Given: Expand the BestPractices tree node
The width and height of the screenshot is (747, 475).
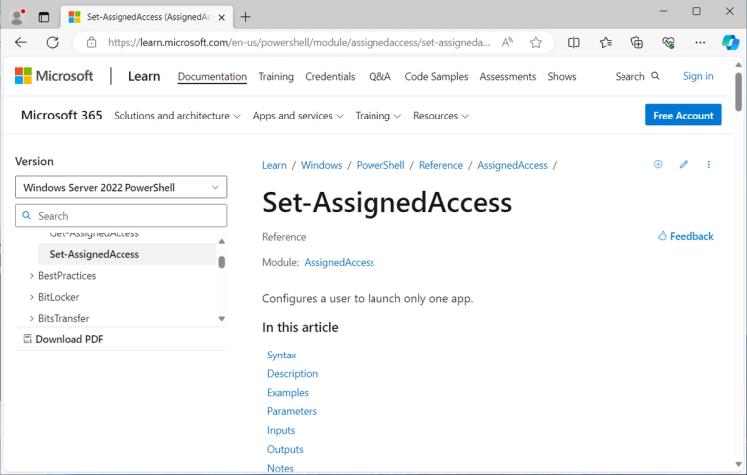Looking at the screenshot, I should point(32,276).
